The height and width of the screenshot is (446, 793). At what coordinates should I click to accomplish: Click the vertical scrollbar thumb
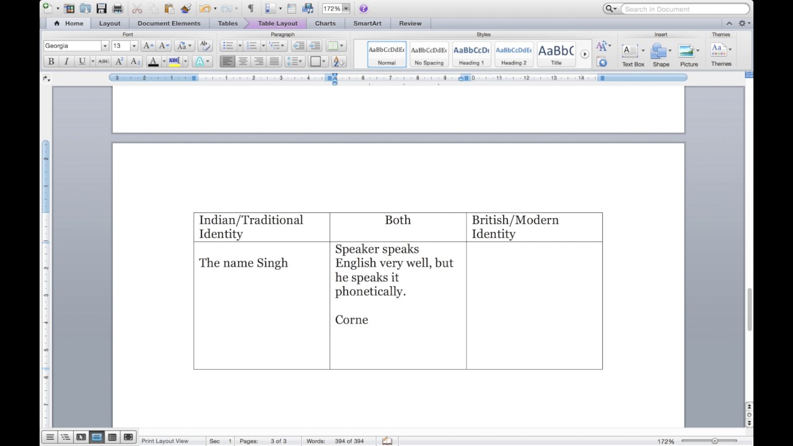(749, 309)
